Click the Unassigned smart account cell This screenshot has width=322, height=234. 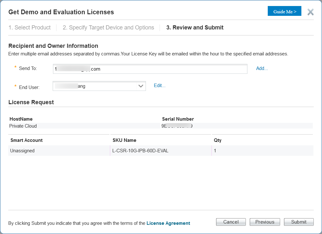click(59, 151)
